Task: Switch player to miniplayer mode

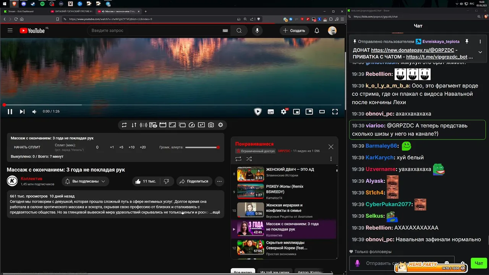Action: pyautogui.click(x=296, y=112)
